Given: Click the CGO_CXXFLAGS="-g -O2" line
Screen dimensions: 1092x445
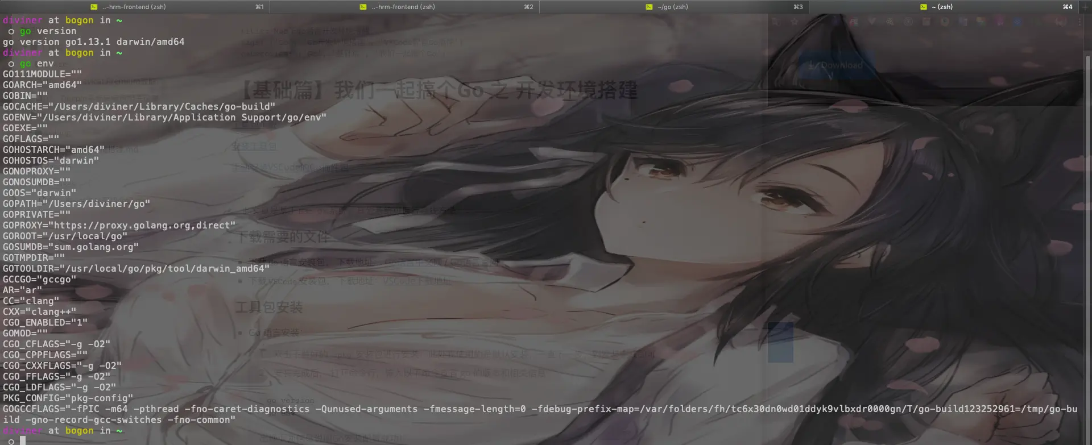Looking at the screenshot, I should (x=62, y=366).
